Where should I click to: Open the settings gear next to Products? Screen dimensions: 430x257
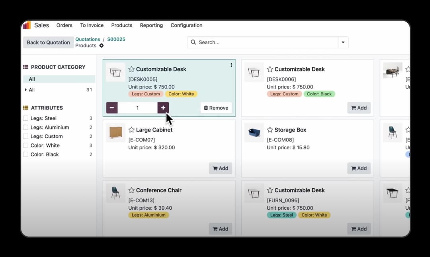(102, 46)
